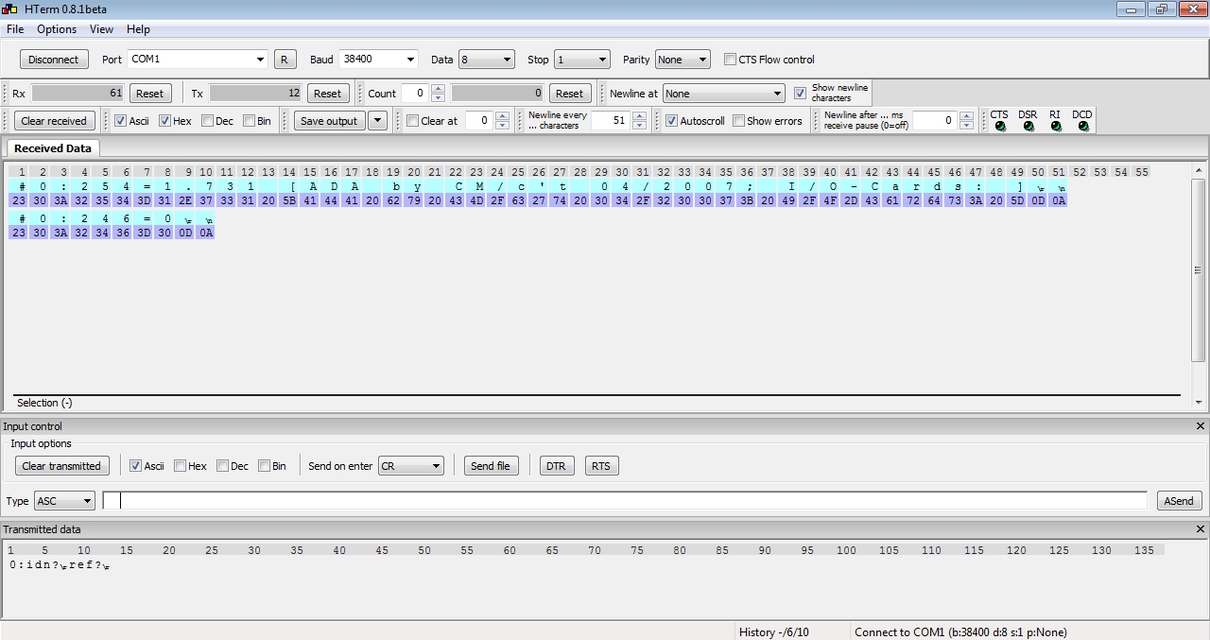Image resolution: width=1210 pixels, height=640 pixels.
Task: Click the DSR status indicator LED
Action: 1028,127
